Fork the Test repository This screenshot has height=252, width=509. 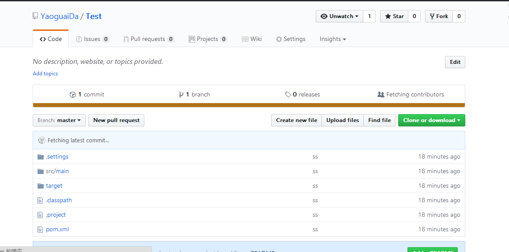pos(438,16)
